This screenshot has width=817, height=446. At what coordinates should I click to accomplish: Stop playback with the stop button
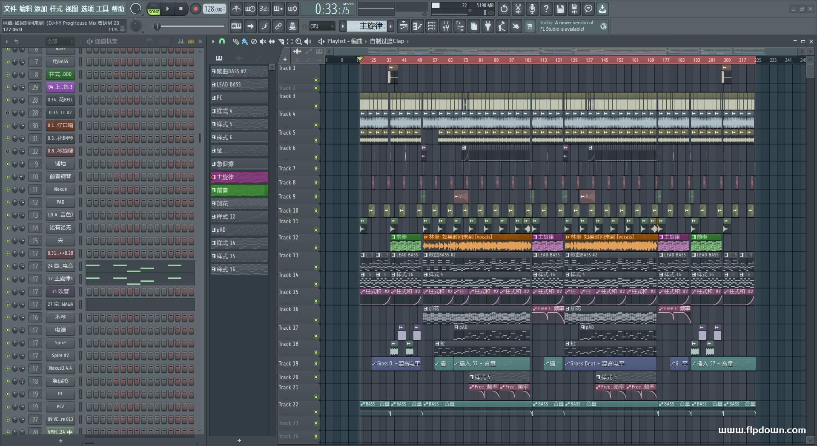(x=181, y=9)
